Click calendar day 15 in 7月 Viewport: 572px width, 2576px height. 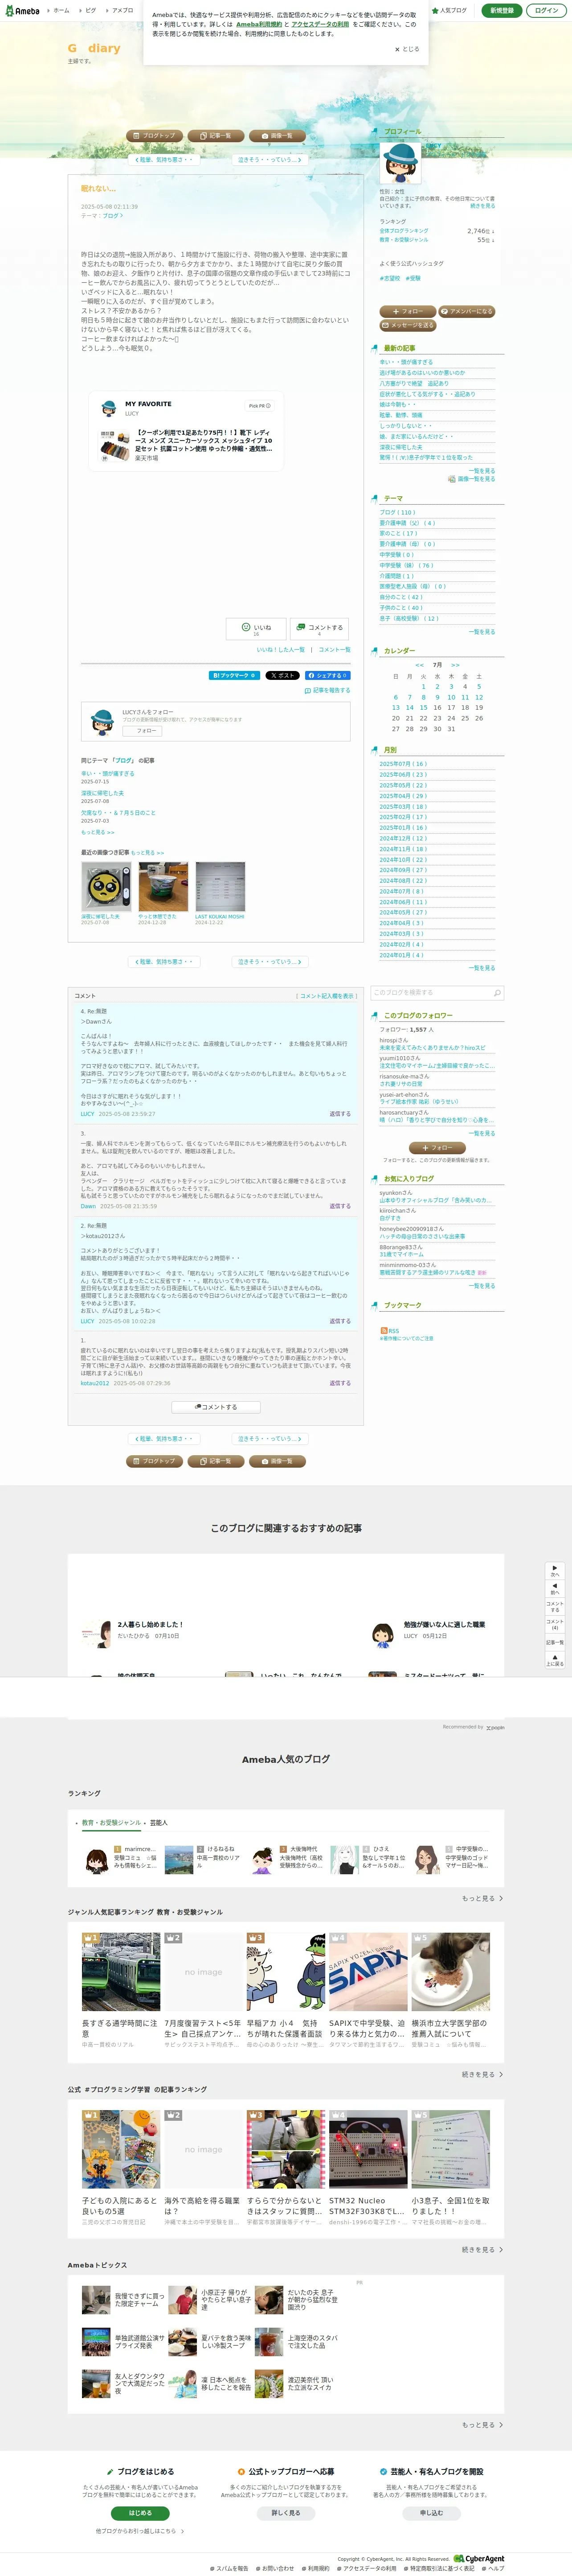click(x=423, y=708)
